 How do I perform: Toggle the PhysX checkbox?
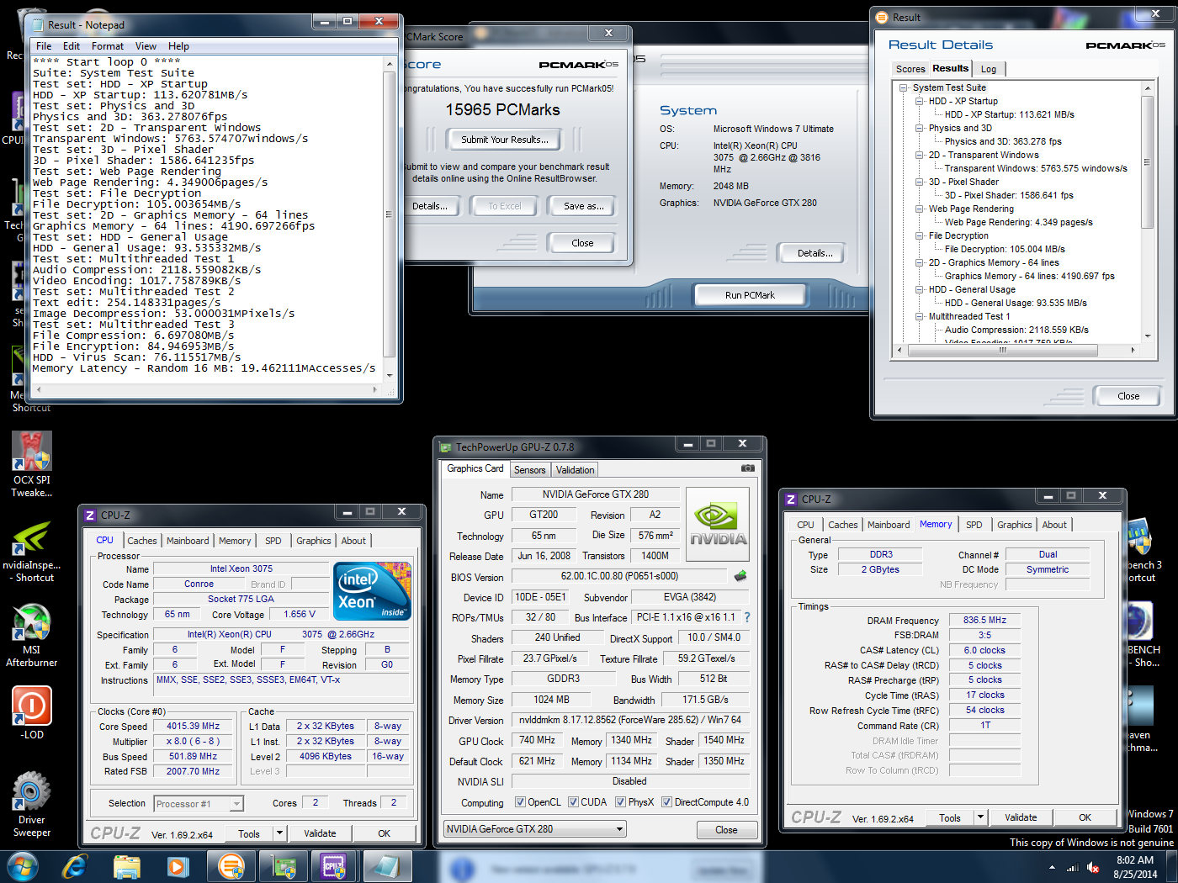pyautogui.click(x=620, y=802)
